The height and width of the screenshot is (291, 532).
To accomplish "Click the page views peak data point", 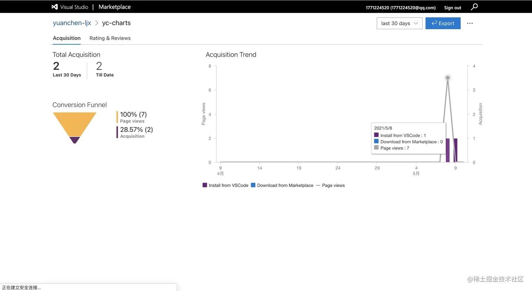I will pyautogui.click(x=448, y=78).
